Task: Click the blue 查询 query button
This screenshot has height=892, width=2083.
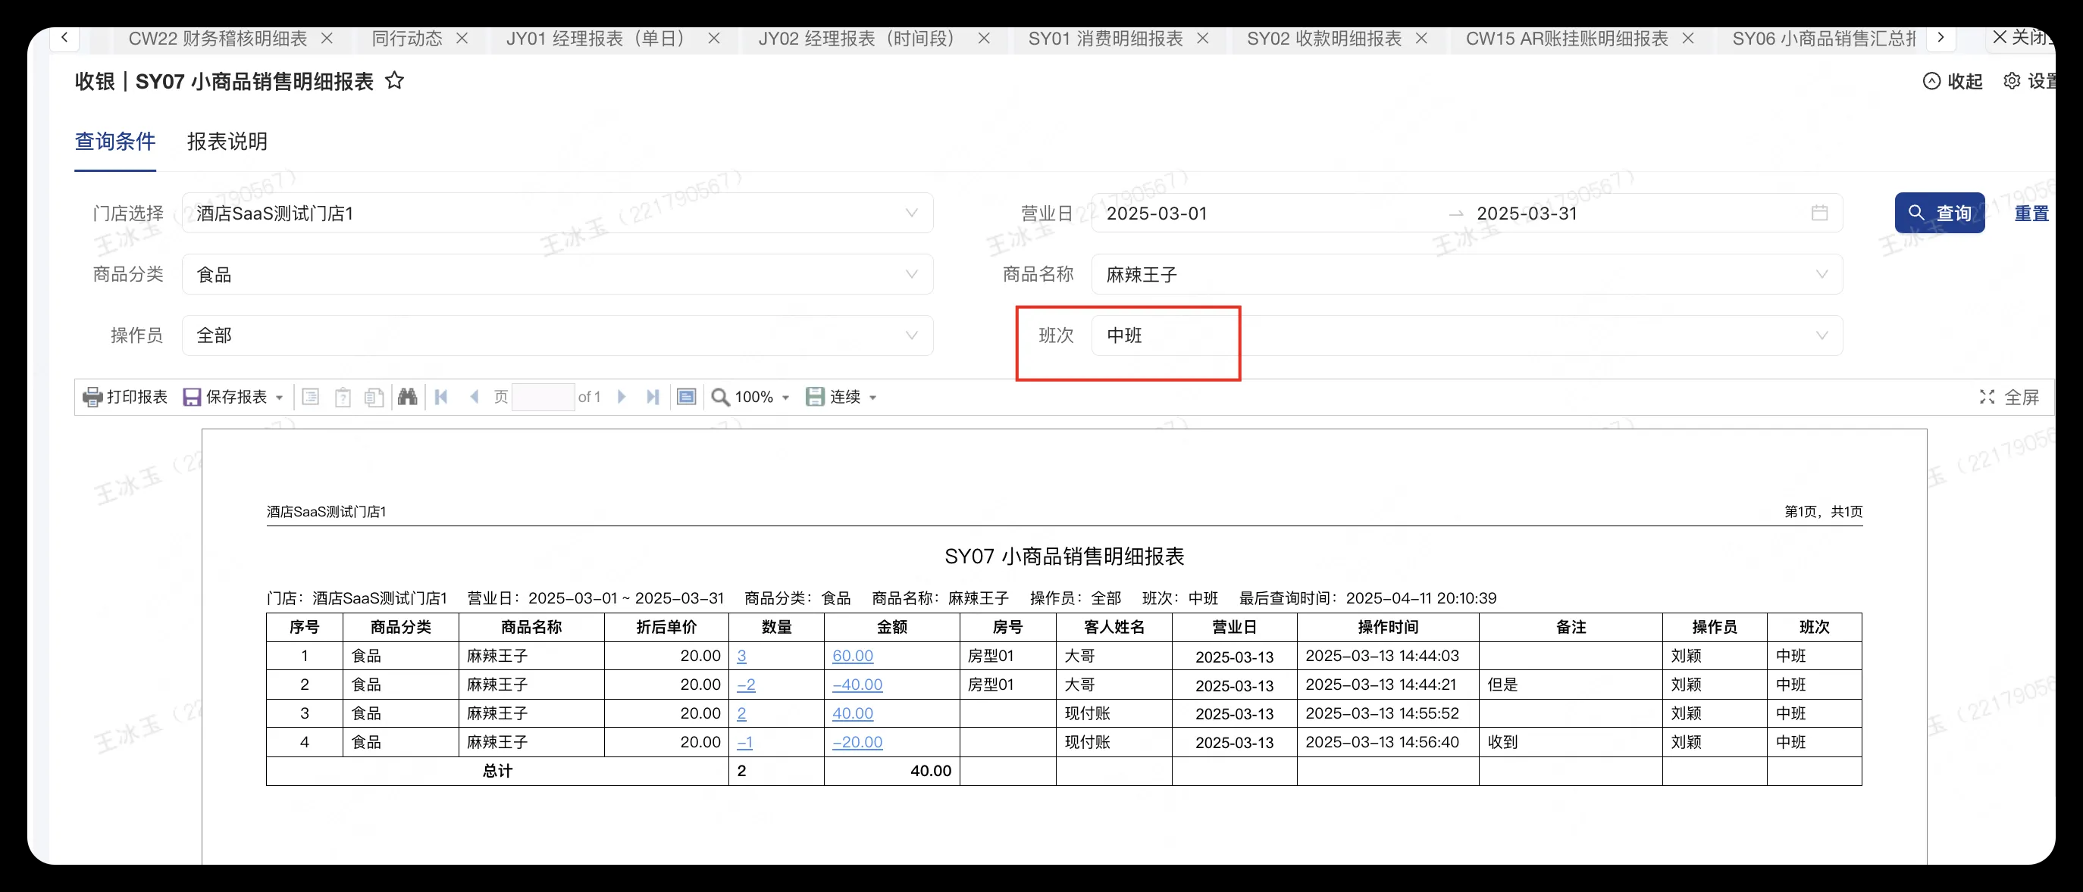Action: (1939, 214)
